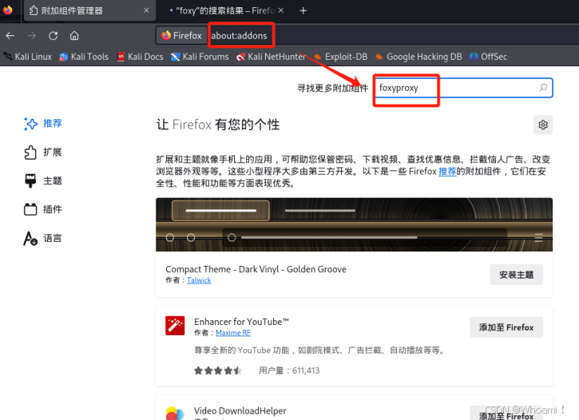
Task: Close the "foxy" search results tab
Action: pyautogui.click(x=281, y=10)
